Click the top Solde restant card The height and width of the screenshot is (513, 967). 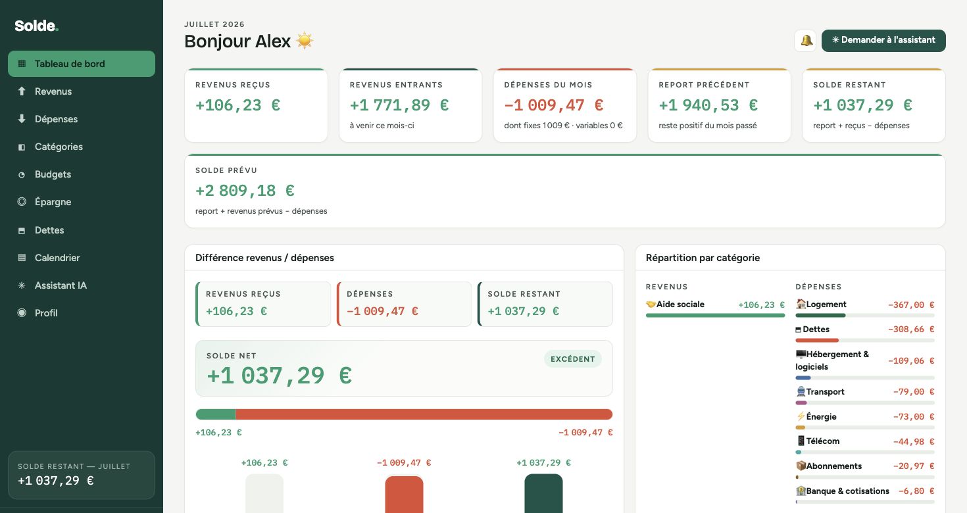[x=874, y=105]
